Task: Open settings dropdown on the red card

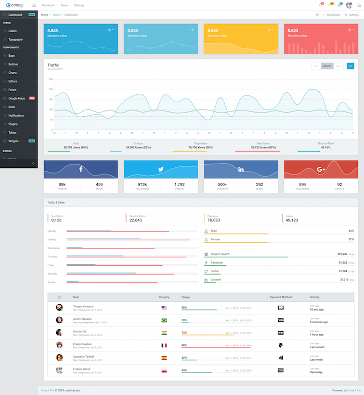Action: click(351, 30)
